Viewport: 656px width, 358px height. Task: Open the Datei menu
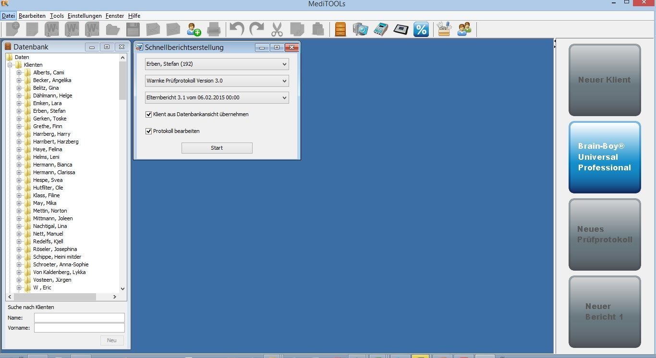(8, 16)
